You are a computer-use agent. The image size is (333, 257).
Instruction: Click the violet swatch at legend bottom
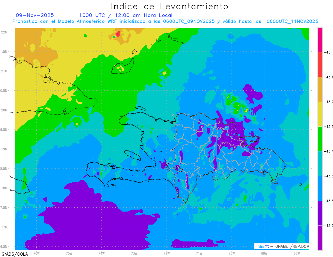click(x=320, y=238)
